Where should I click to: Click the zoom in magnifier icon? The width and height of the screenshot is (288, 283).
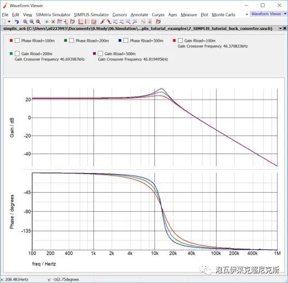[25, 22]
